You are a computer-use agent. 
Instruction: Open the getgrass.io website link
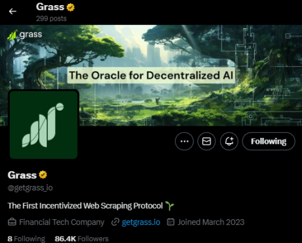(x=141, y=222)
